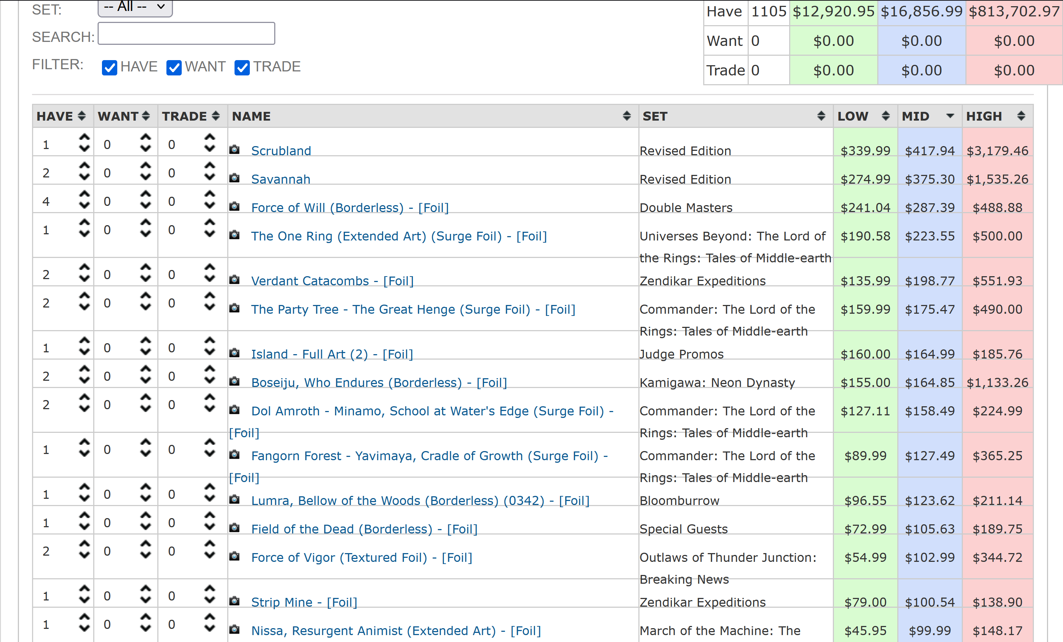The width and height of the screenshot is (1063, 642).
Task: Click camera icon beside Savannah
Action: pos(234,178)
